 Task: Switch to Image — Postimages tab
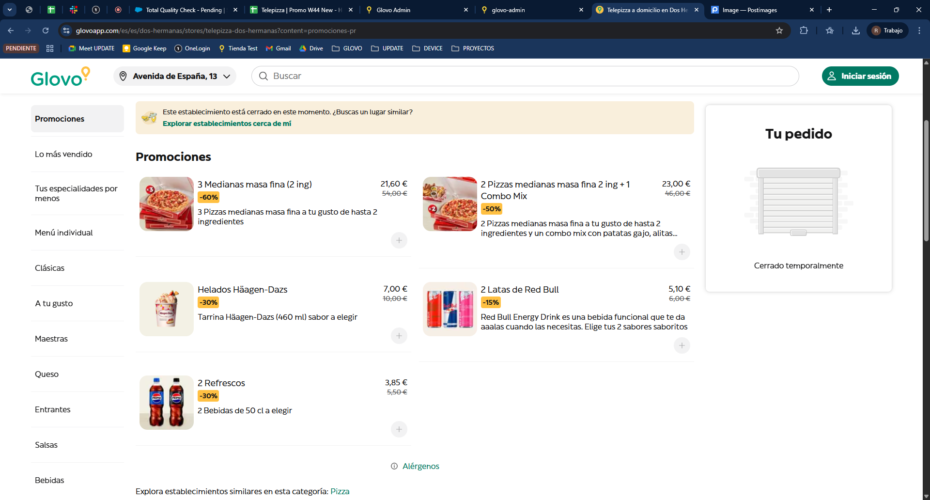click(x=763, y=10)
